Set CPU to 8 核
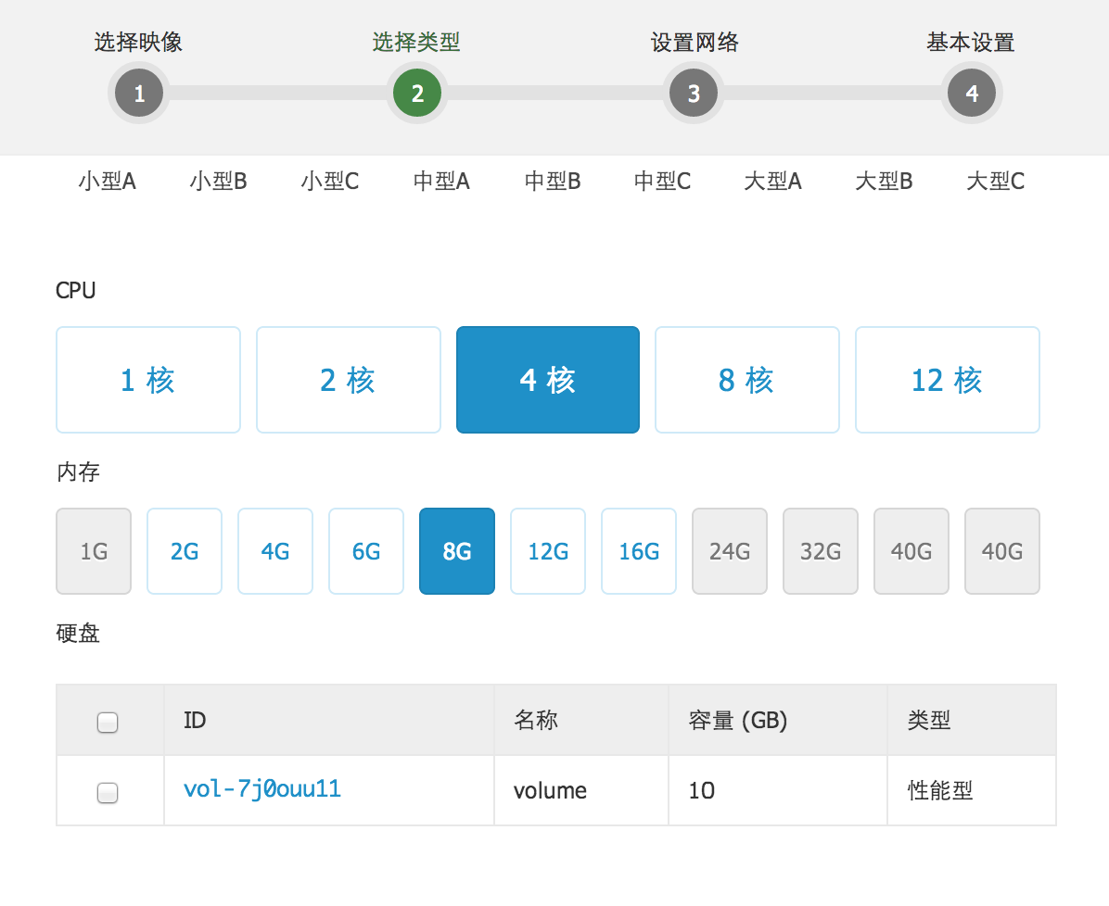 click(x=747, y=380)
